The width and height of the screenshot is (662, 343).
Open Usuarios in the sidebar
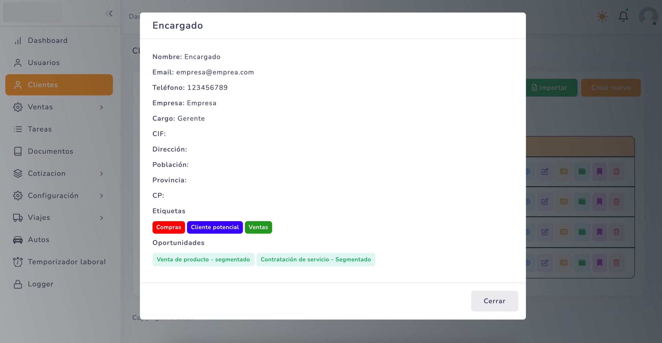[x=59, y=63]
